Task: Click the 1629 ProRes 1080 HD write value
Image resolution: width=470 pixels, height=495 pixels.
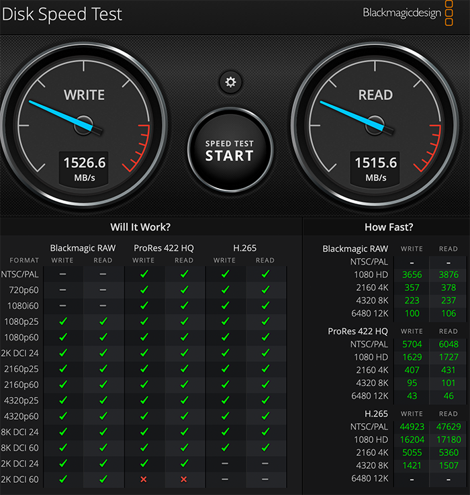Action: point(412,357)
